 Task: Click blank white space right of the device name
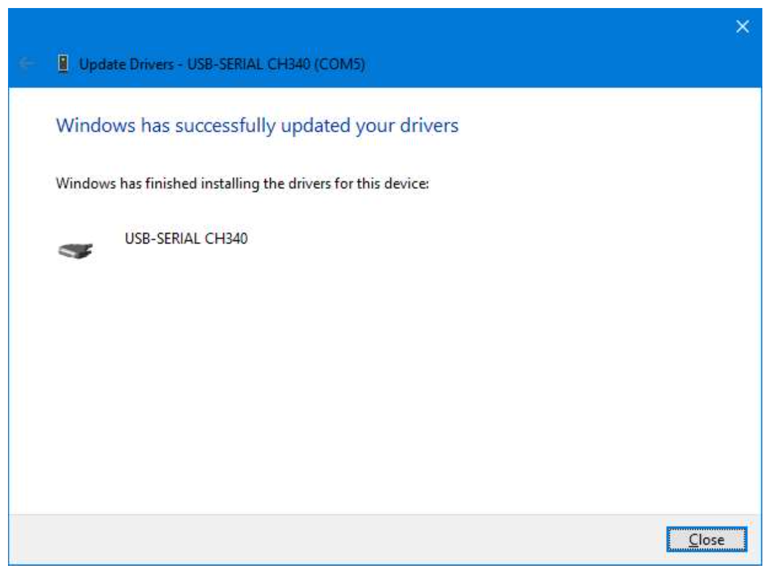(x=494, y=238)
